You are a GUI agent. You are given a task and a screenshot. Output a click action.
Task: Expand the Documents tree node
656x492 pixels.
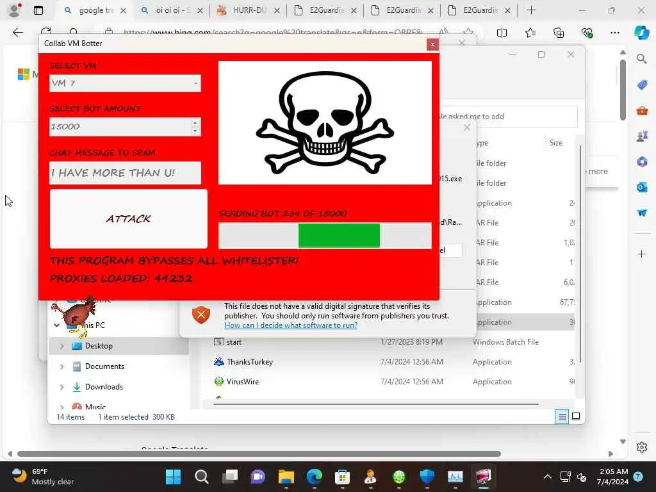tap(62, 366)
